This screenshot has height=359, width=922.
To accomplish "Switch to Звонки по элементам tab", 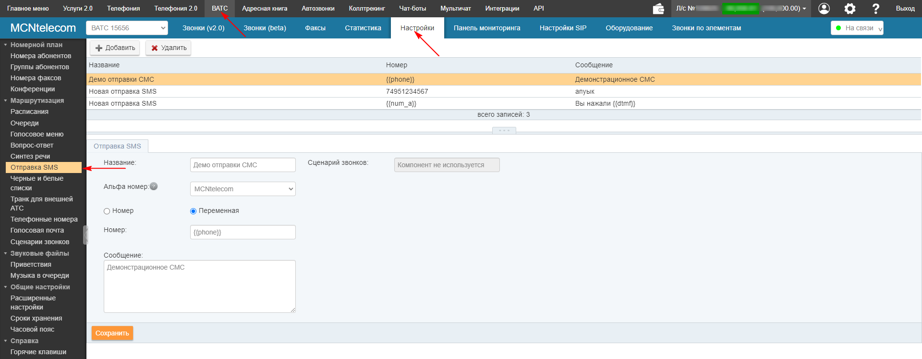I will click(x=706, y=28).
